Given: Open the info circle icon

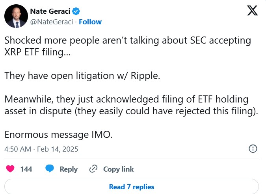Looking at the screenshot, I should 253,149.
